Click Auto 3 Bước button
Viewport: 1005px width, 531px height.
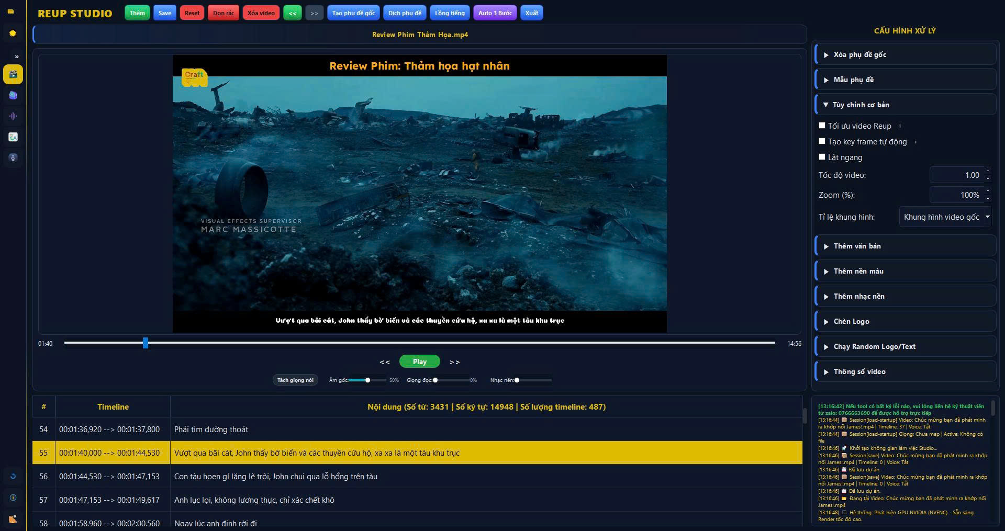point(495,13)
